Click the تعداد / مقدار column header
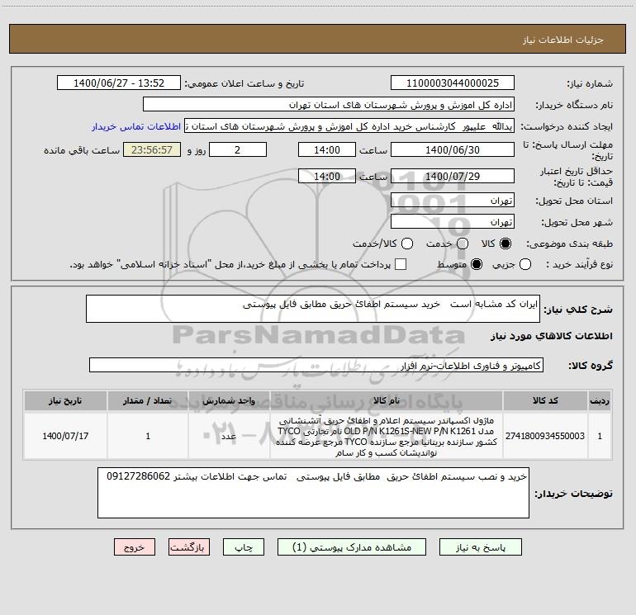636x615 pixels. coord(148,400)
